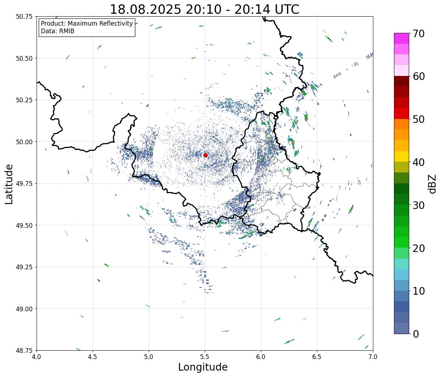The height and width of the screenshot is (376, 441).
Task: Click the latitude tick label 50.75
Action: (x=24, y=17)
